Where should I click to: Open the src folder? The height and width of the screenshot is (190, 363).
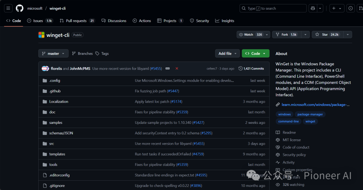point(52,144)
